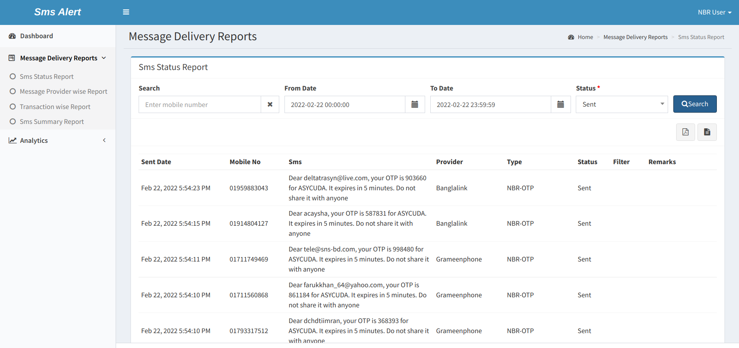Click the SMS text for tele@sns-bd.com
Screen dimensions: 739x348
tap(359, 259)
